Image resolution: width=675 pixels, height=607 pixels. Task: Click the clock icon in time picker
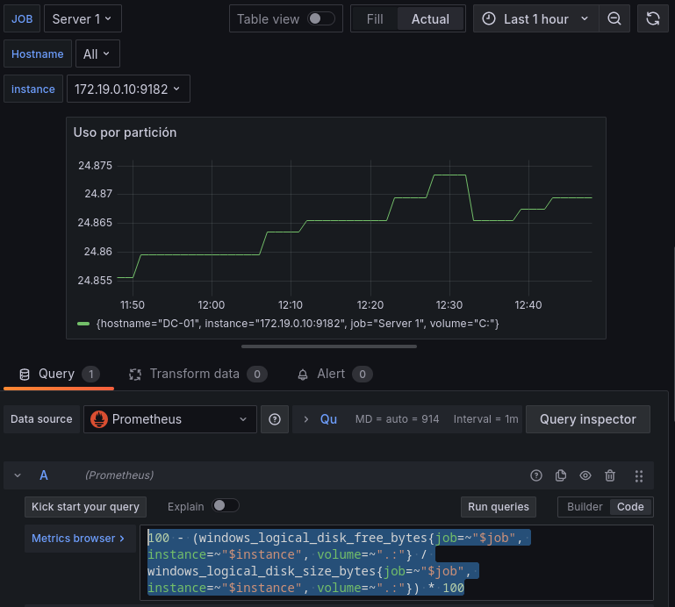tap(489, 19)
